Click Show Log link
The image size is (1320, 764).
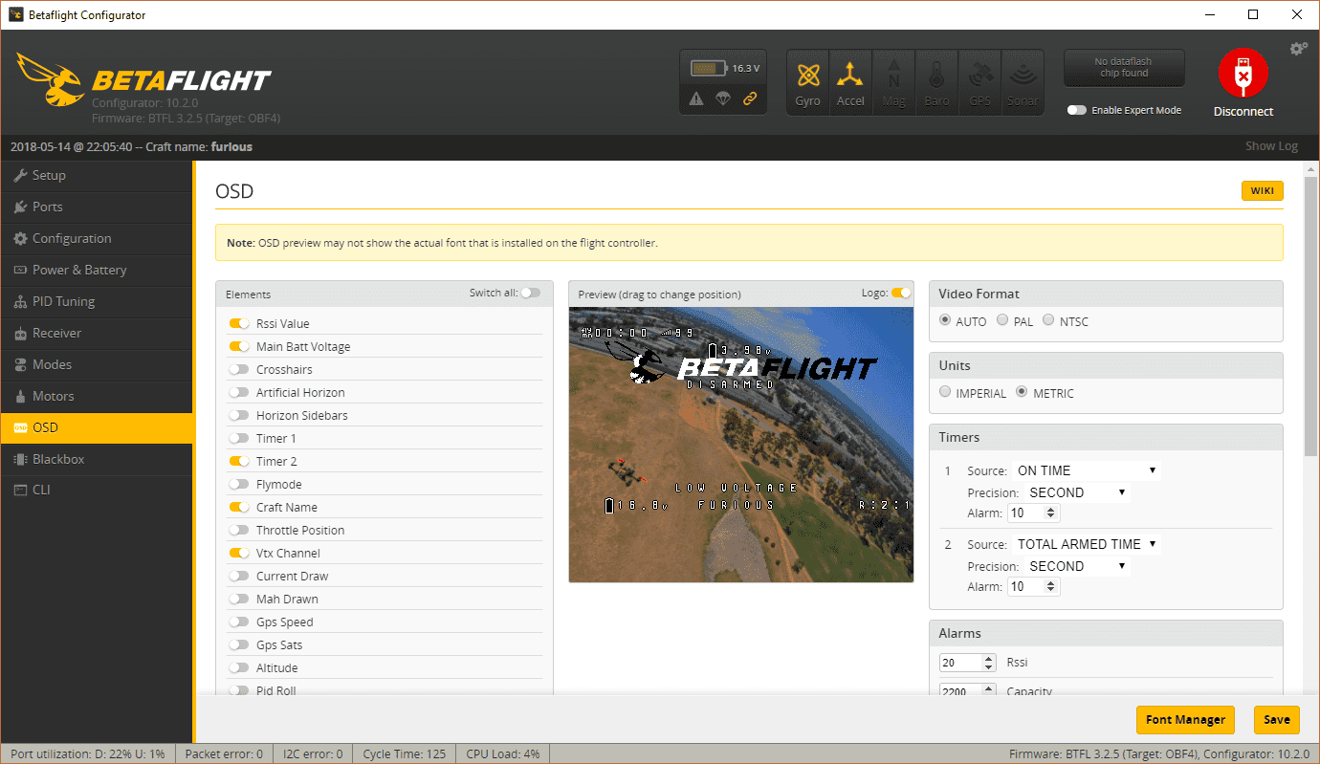click(x=1271, y=146)
